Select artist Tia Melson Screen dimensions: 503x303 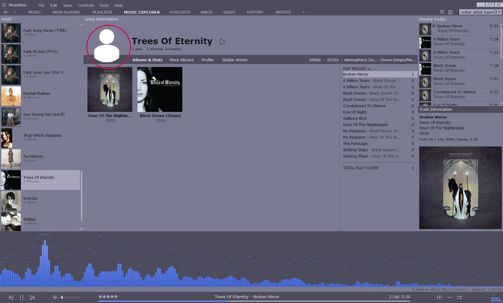[x=40, y=158]
